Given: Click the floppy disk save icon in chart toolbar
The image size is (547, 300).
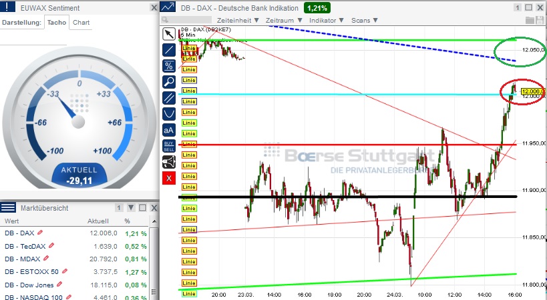Looking at the screenshot, I should pos(540,20).
